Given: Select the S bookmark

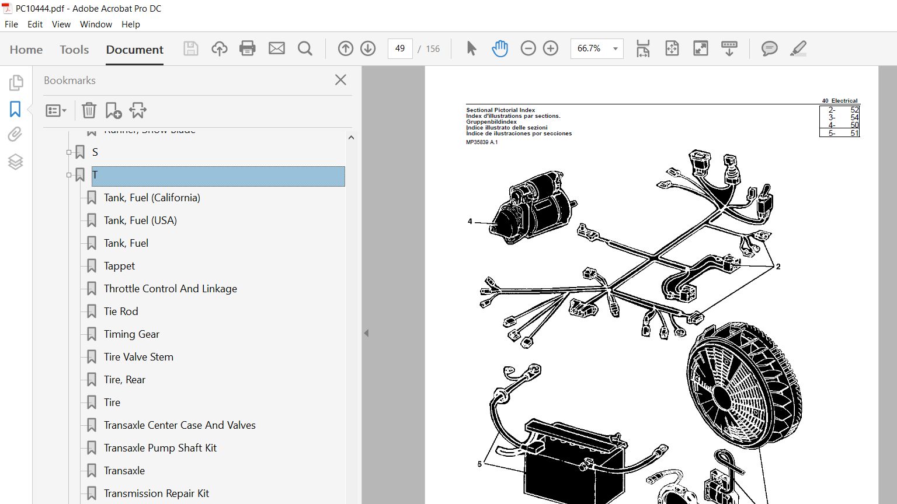Looking at the screenshot, I should point(95,152).
